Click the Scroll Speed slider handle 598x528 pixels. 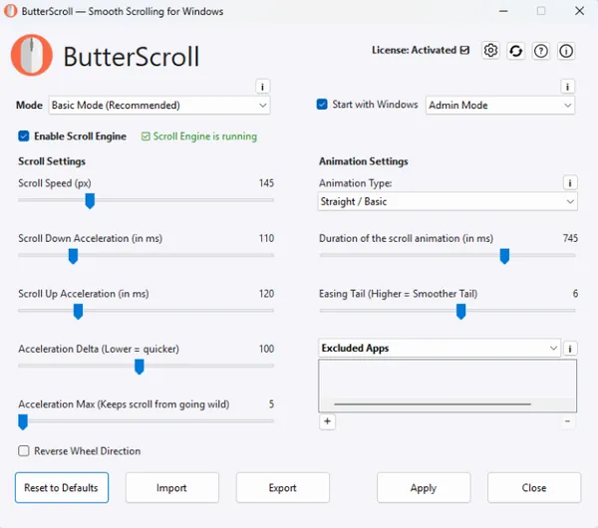coord(90,201)
